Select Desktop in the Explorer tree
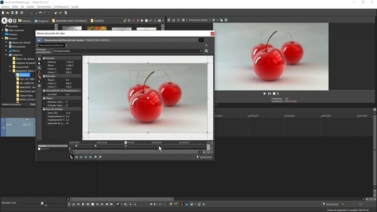This screenshot has width=377, height=212. [x=11, y=34]
